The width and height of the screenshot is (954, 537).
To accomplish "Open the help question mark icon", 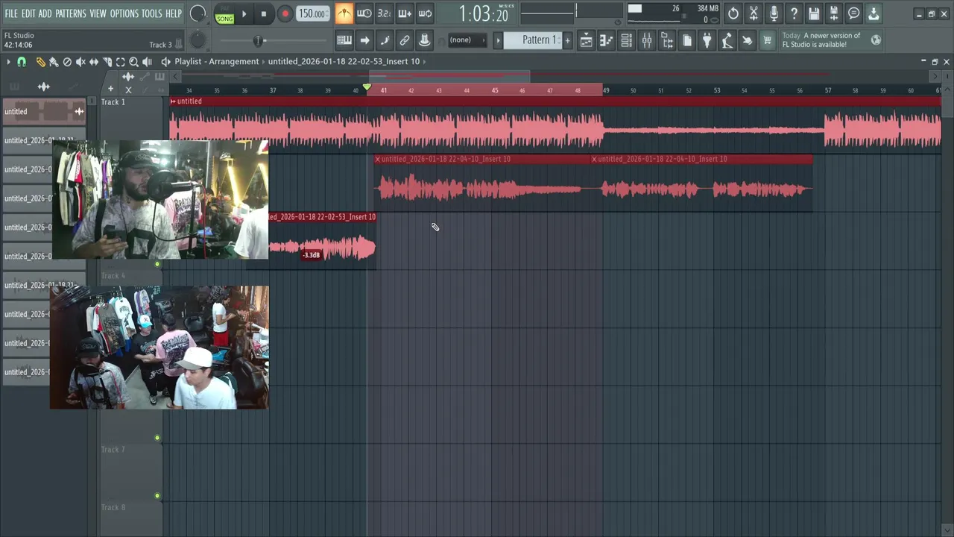I will [x=794, y=13].
